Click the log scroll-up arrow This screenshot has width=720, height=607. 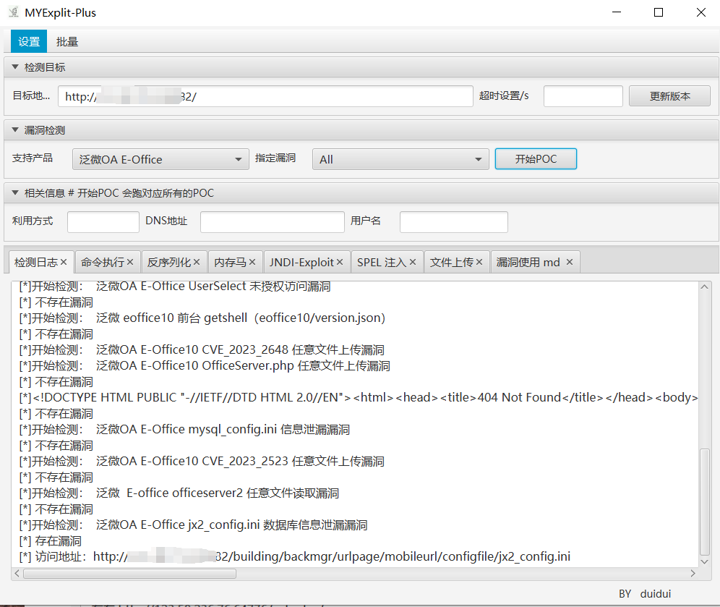point(704,286)
